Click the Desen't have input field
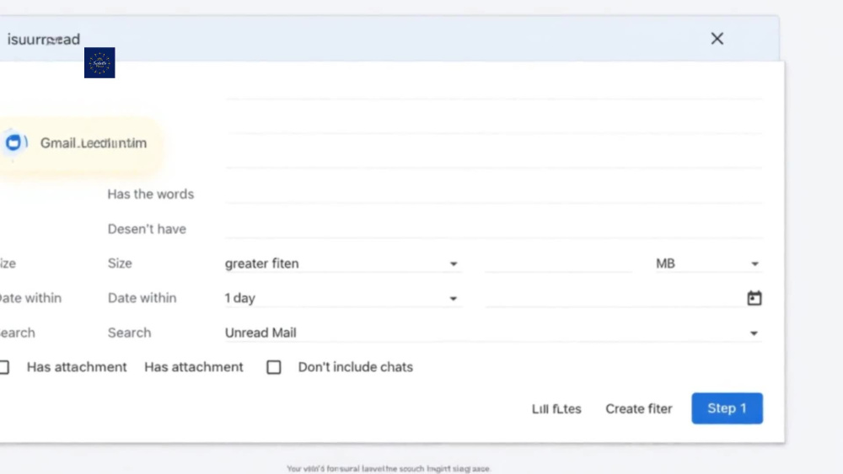843x474 pixels. [x=493, y=229]
